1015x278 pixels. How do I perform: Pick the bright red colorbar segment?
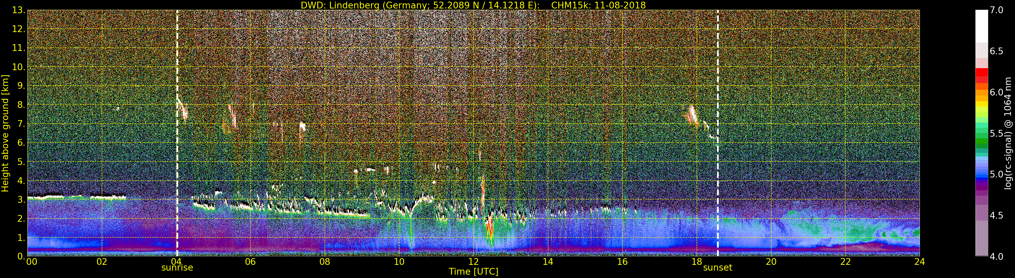[982, 72]
